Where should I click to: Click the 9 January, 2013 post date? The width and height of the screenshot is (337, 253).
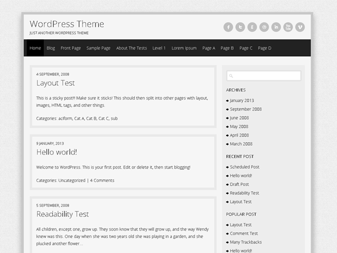click(x=50, y=143)
